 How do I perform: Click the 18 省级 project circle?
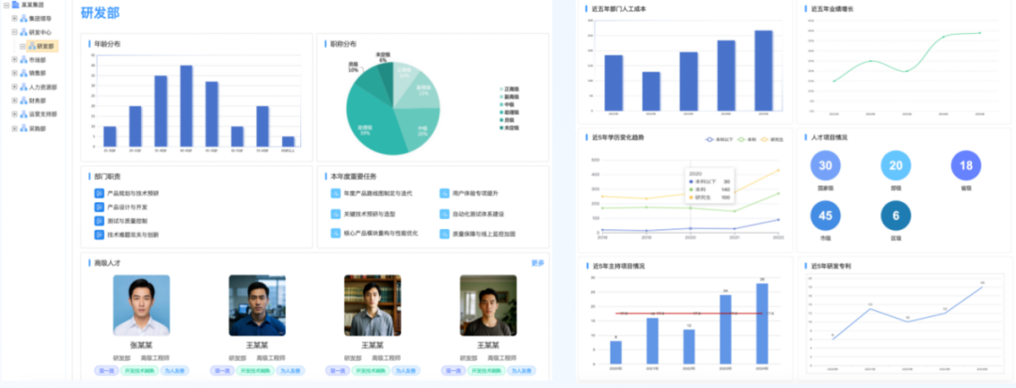tap(966, 165)
